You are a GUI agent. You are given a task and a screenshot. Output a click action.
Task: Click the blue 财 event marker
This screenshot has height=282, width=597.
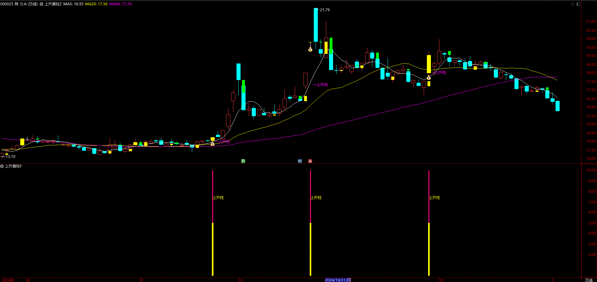coord(300,161)
